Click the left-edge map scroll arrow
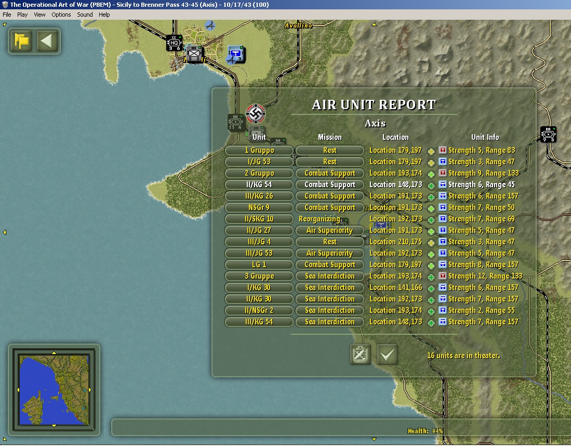 (5, 232)
